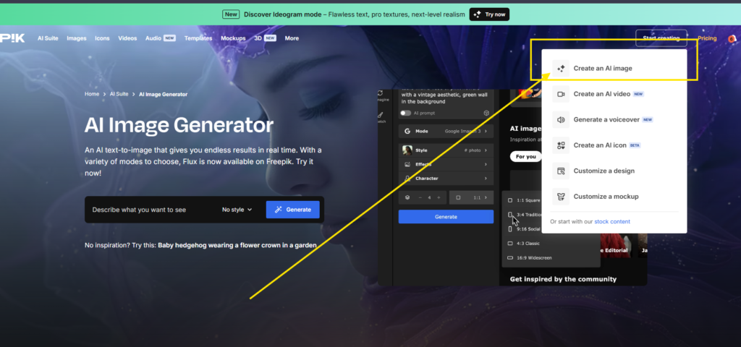Click the layout icon for Customize a design
The image size is (741, 347).
(561, 171)
